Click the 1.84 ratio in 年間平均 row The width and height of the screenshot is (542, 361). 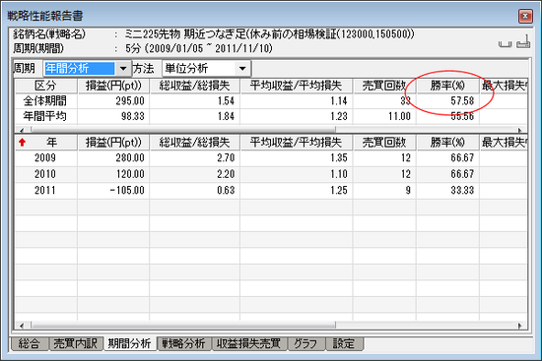[x=226, y=116]
